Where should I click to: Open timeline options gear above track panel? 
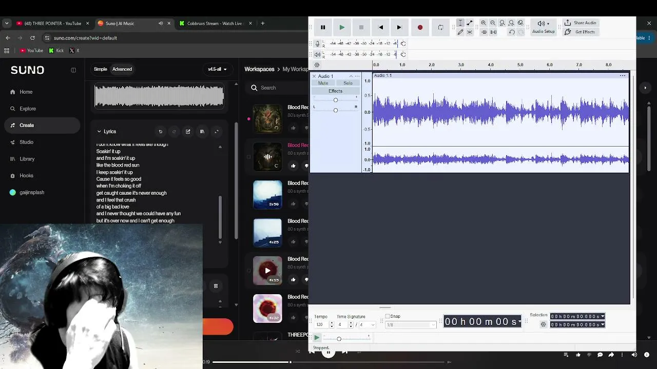317,65
